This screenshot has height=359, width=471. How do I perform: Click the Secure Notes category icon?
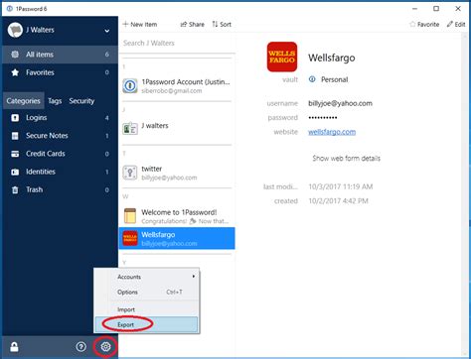(x=15, y=136)
